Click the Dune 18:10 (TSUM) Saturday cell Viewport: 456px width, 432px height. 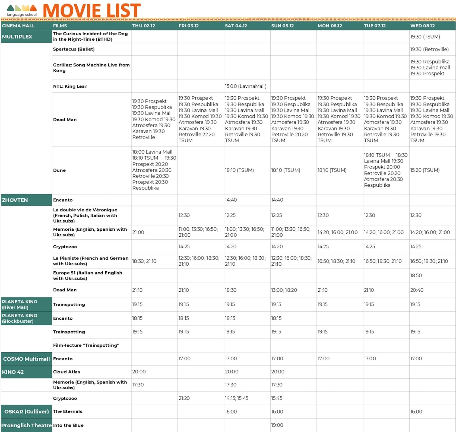(247, 170)
